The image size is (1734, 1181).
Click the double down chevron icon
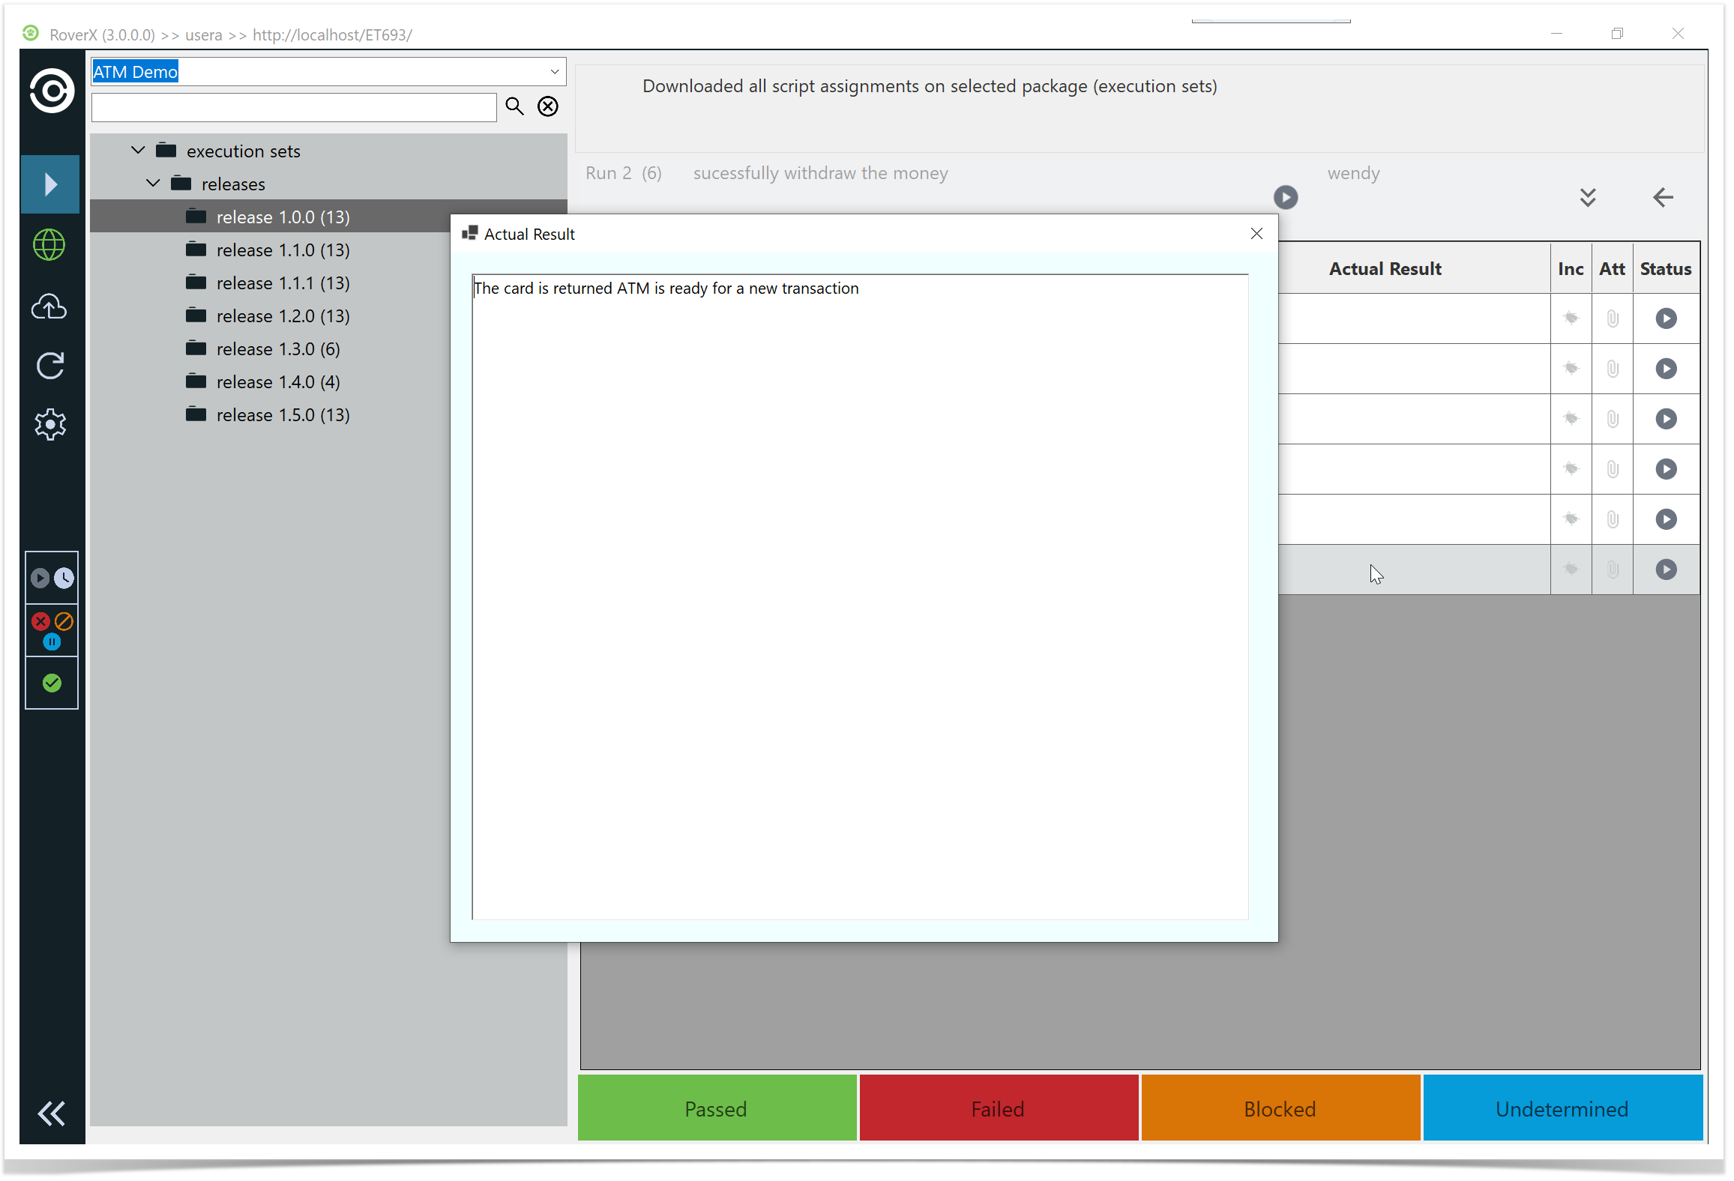[x=1587, y=198]
